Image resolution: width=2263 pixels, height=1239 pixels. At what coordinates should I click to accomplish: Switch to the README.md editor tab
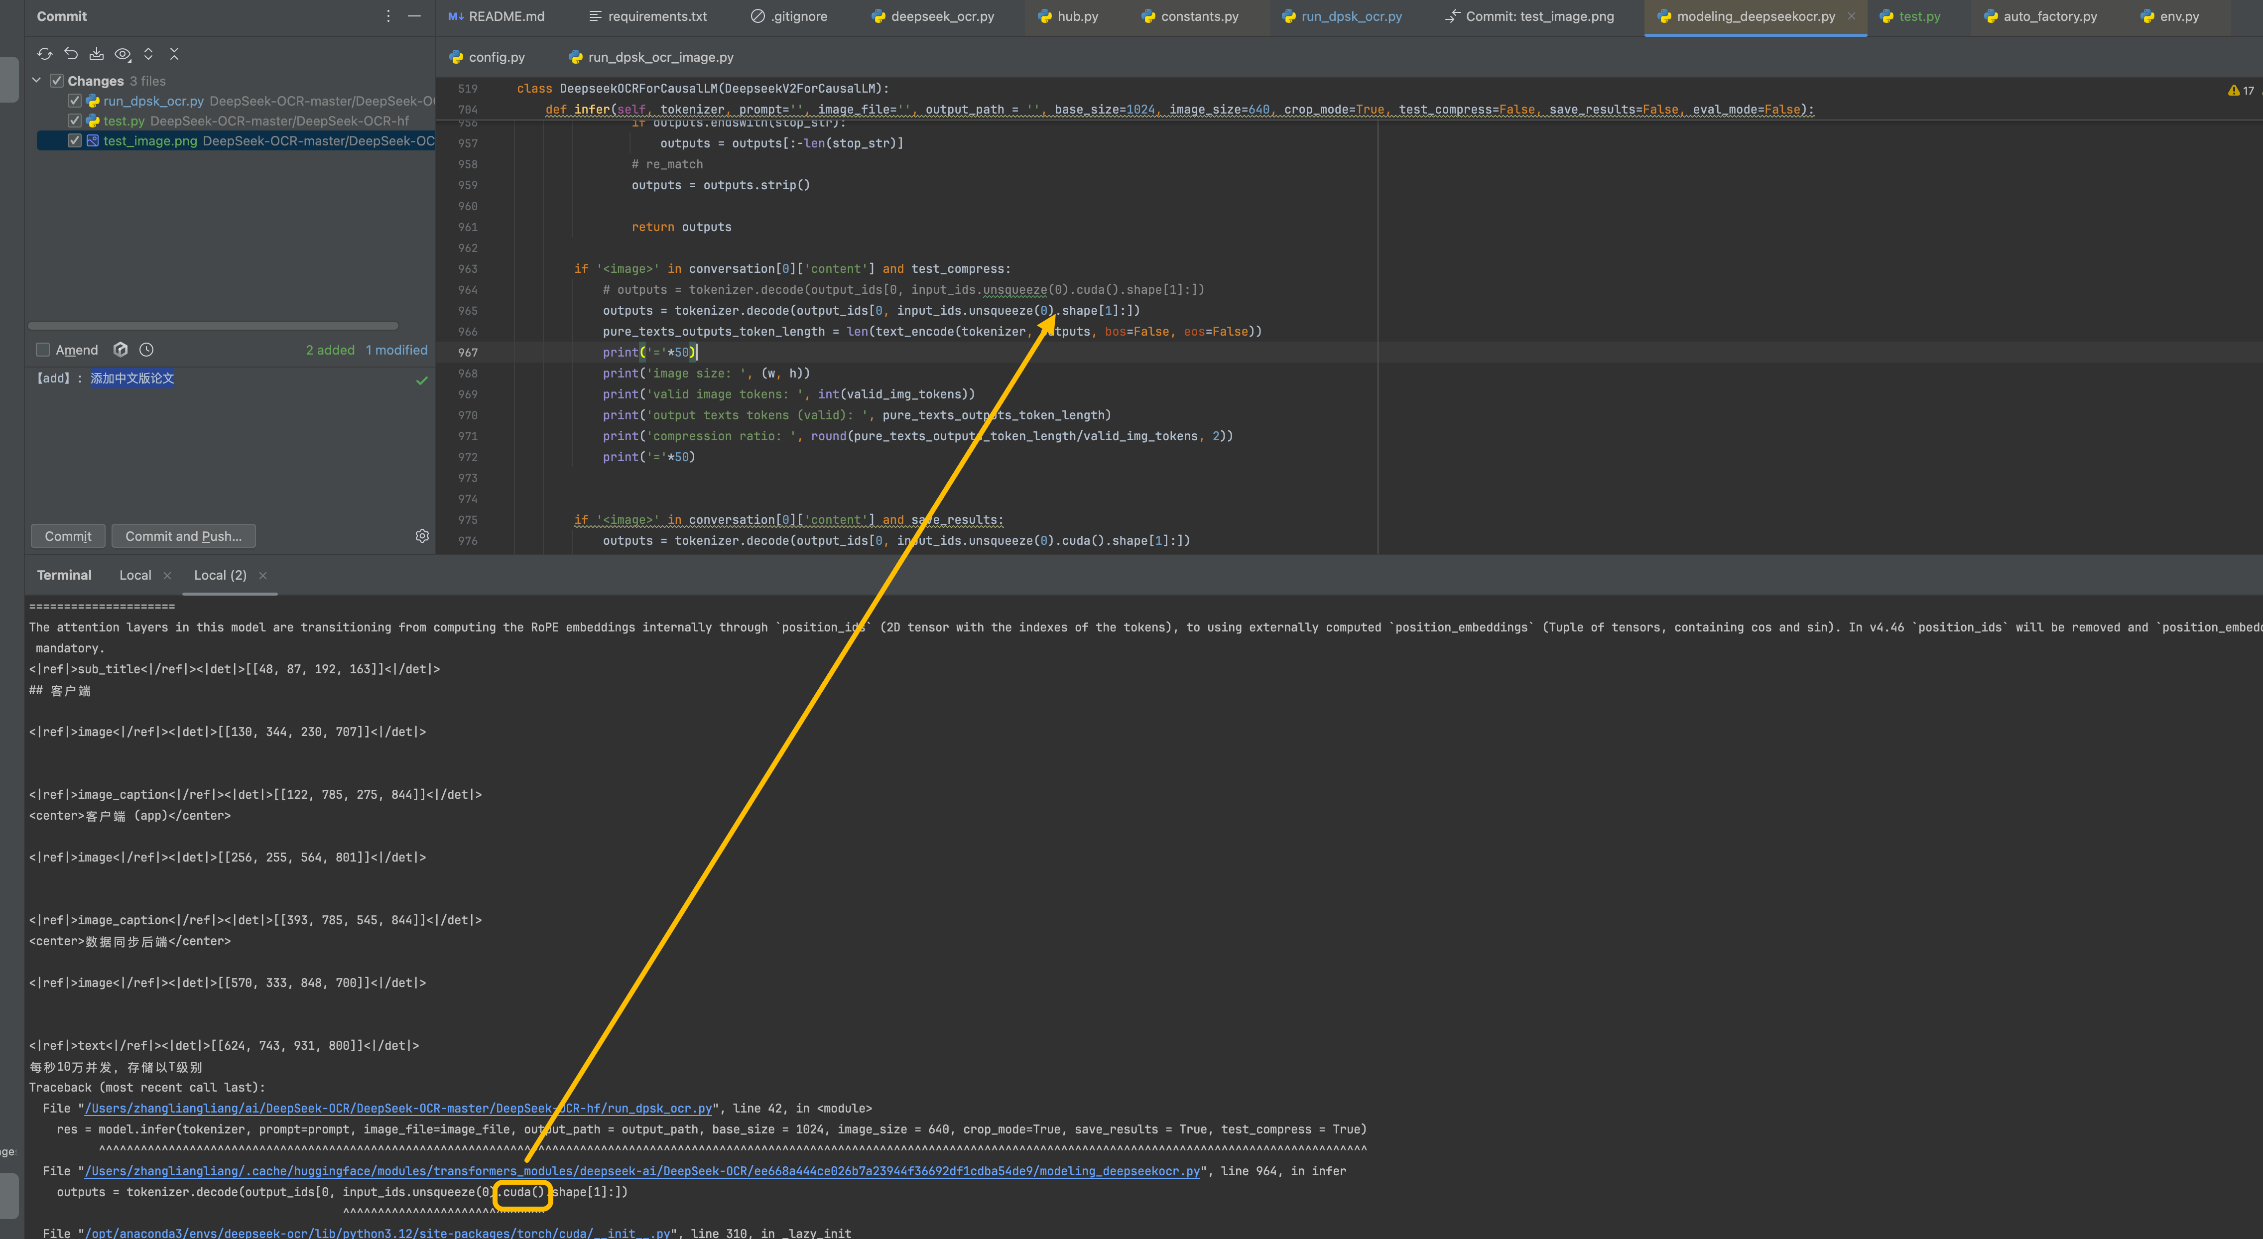[x=497, y=17]
